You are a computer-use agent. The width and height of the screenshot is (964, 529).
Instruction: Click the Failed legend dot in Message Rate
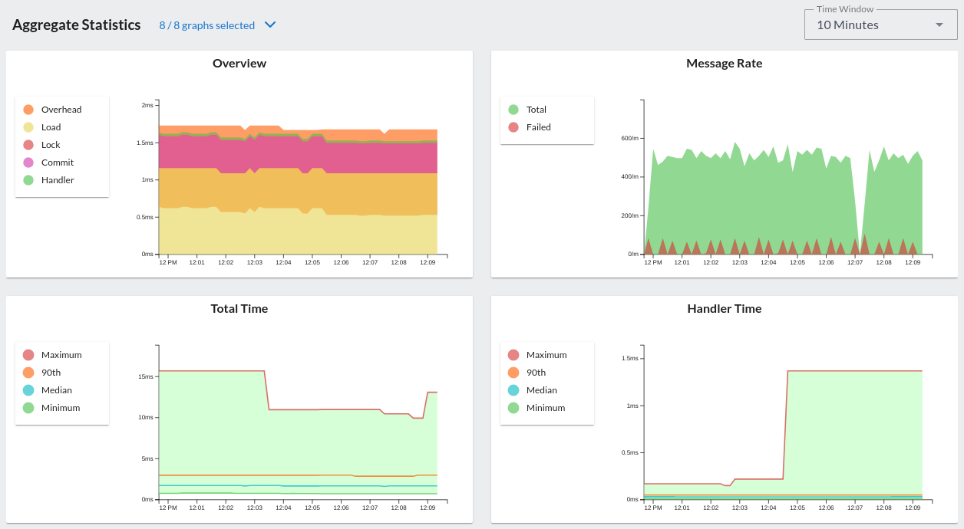(513, 127)
